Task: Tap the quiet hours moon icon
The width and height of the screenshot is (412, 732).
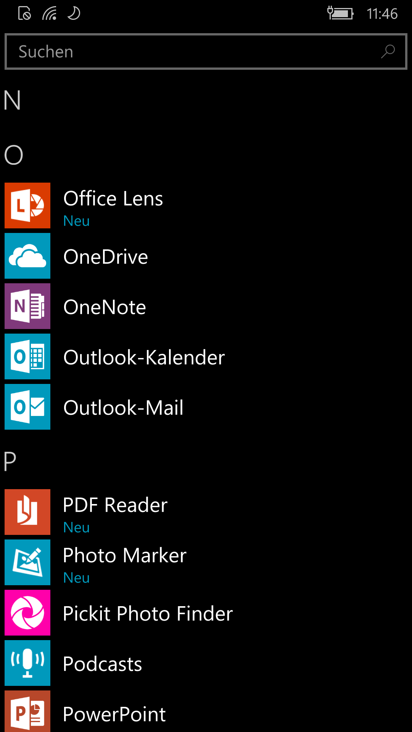Action: tap(74, 13)
